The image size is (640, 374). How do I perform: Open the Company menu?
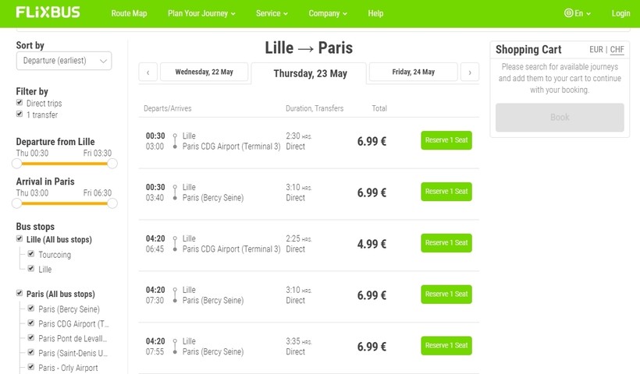click(x=328, y=13)
